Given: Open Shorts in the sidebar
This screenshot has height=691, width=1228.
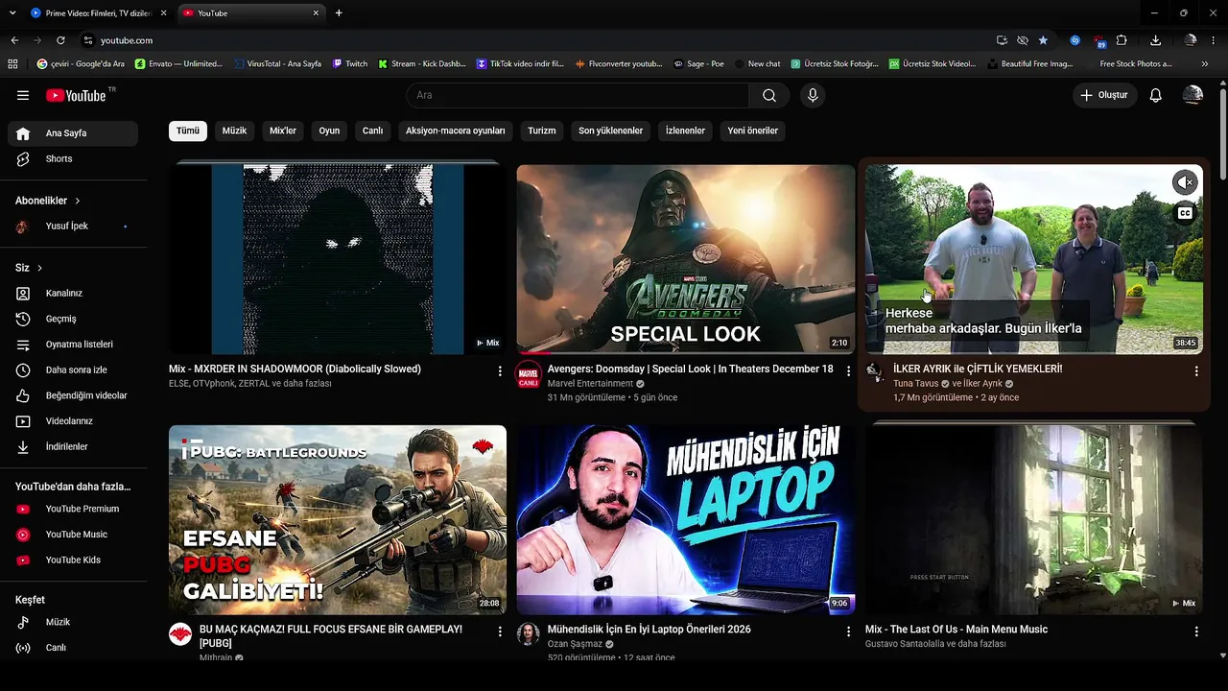Looking at the screenshot, I should click(73, 158).
